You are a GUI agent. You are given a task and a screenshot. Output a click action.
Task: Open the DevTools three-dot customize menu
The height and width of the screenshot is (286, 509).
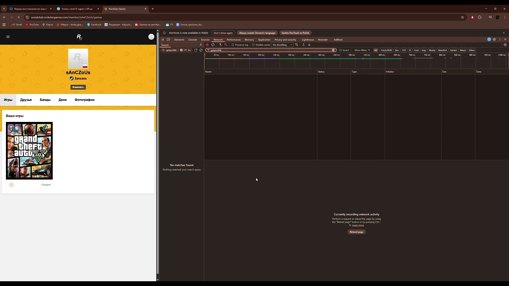(500, 40)
